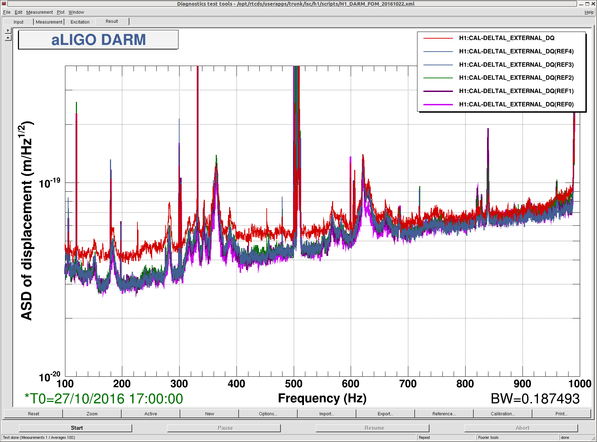Select legend entry H1:CAL-DELTAL_EXTERNAL_DQ(REF4)
This screenshot has height=442, width=597.
(x=516, y=51)
